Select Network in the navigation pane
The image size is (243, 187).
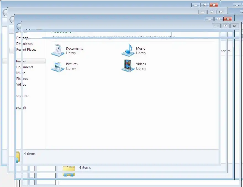click(21, 108)
